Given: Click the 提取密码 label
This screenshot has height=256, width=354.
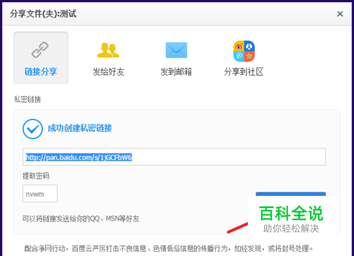Looking at the screenshot, I should (36, 176).
